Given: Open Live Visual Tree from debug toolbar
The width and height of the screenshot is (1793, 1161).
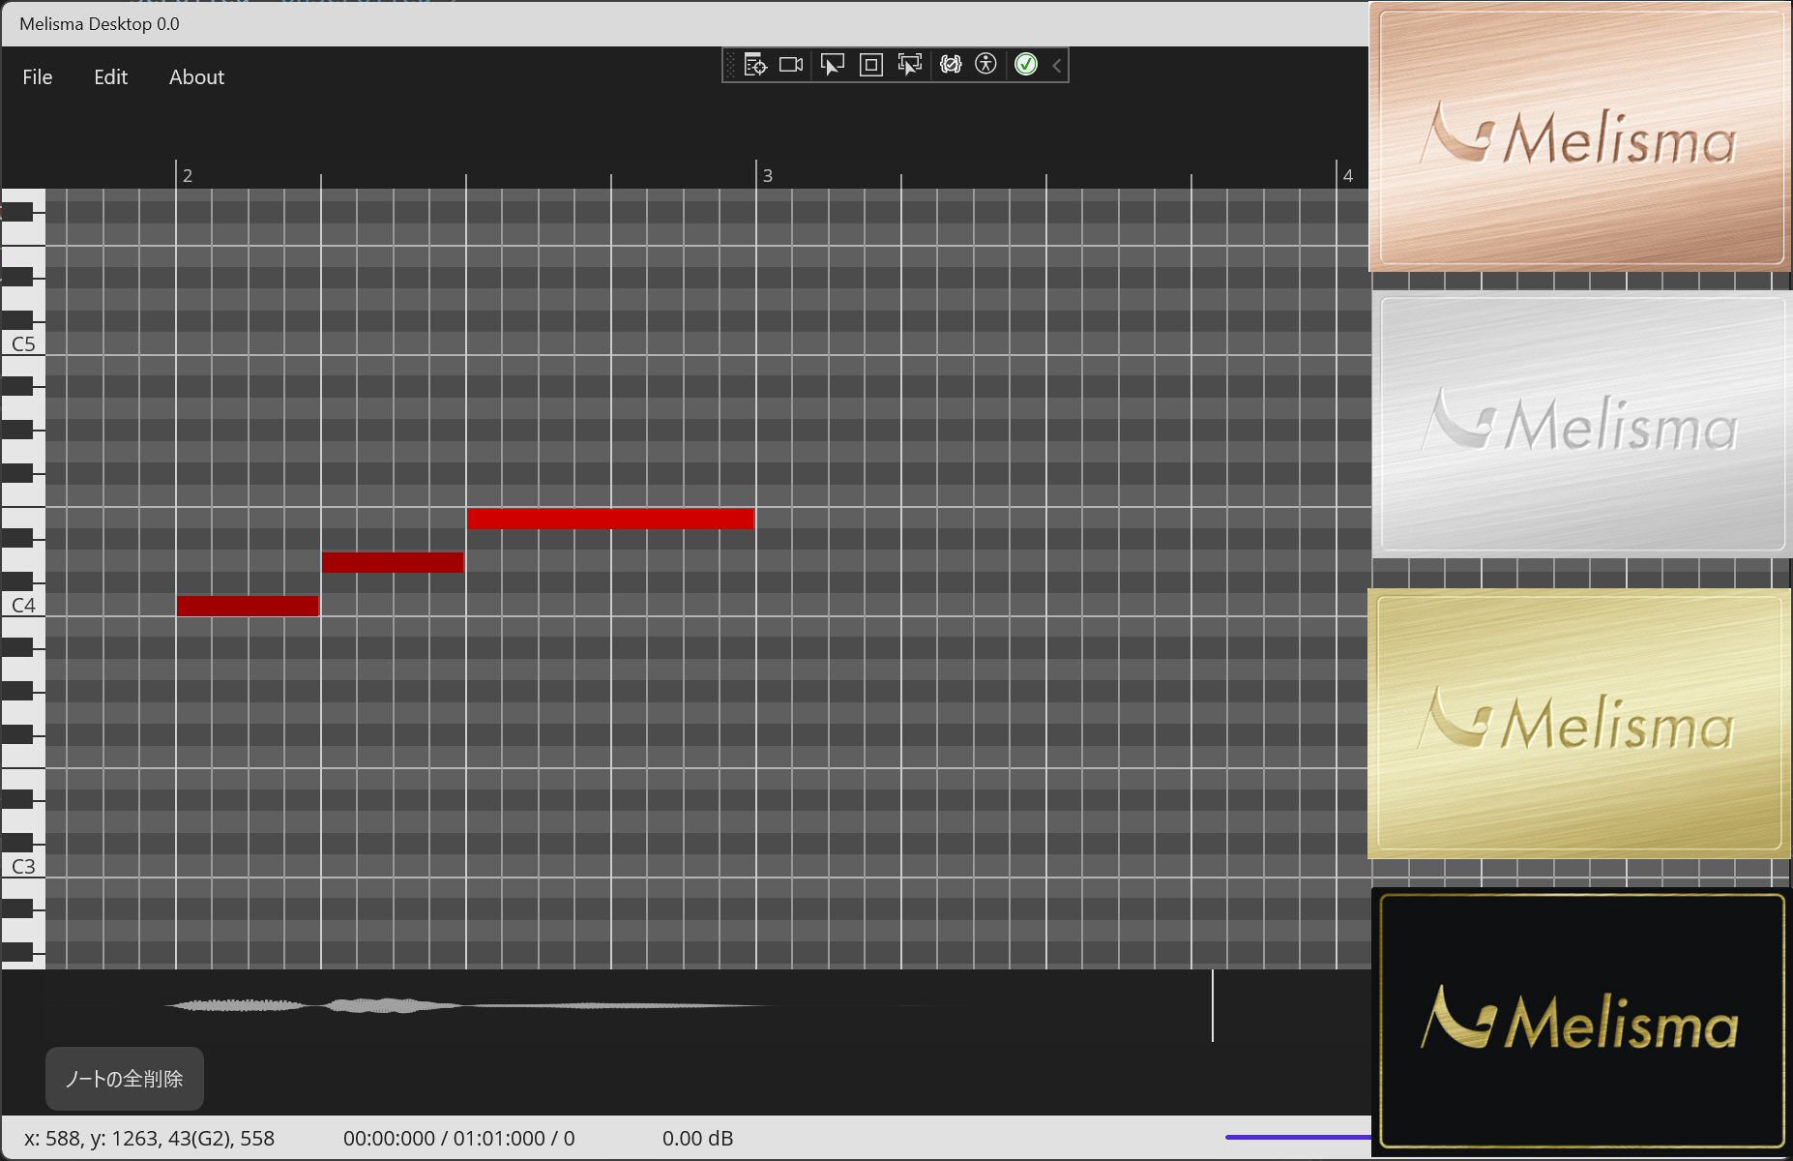Looking at the screenshot, I should (x=755, y=65).
